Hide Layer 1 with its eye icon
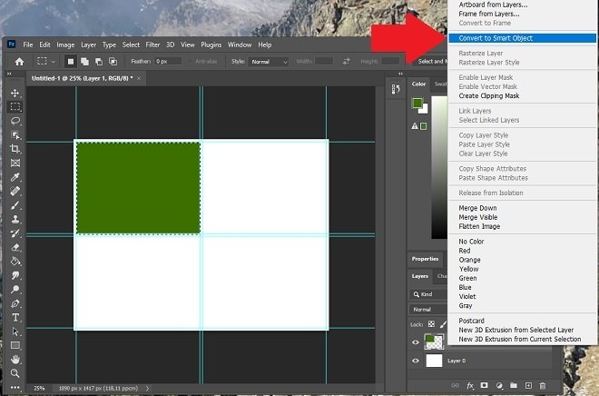 pyautogui.click(x=416, y=342)
